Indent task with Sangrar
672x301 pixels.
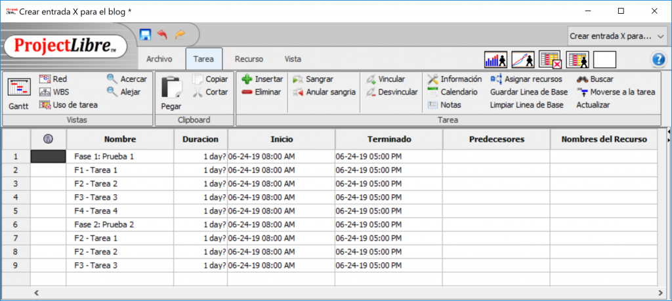(313, 79)
